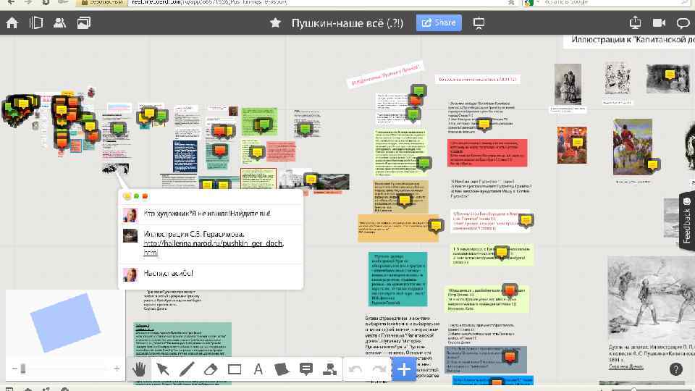Star the board as favorite

click(275, 22)
